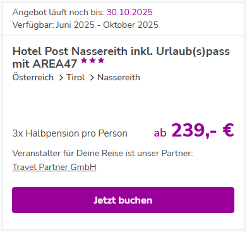Viewport: 247px width, 232px height.
Task: Click the last purple rating star
Action: coord(101,61)
